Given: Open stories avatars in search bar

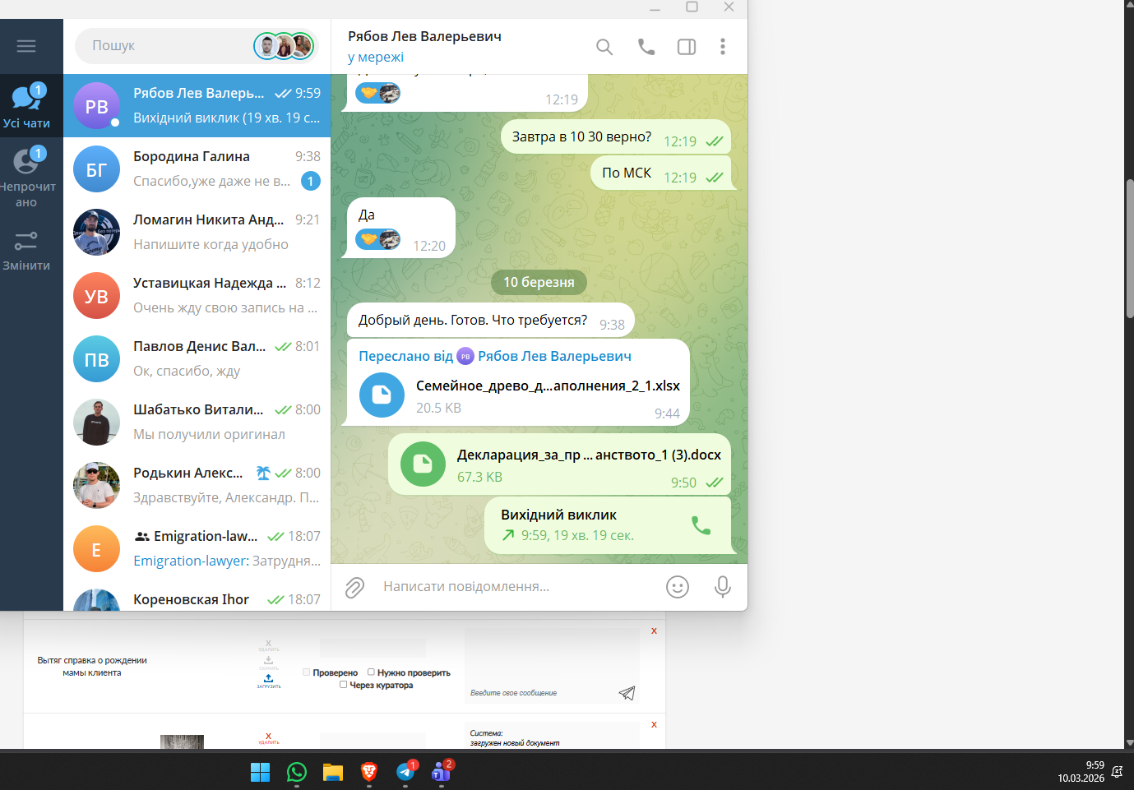Looking at the screenshot, I should pos(284,46).
